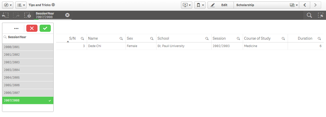Open the storytelling presentation dropdown
The height and width of the screenshot is (117, 326).
186,5
